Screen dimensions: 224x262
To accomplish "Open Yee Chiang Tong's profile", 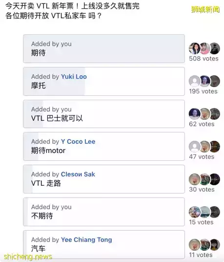I will click(x=86, y=240).
